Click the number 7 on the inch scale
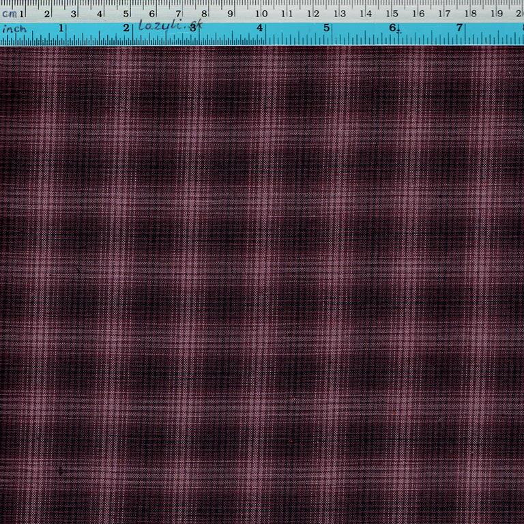Screen dimensions: 524x524 (x=459, y=27)
